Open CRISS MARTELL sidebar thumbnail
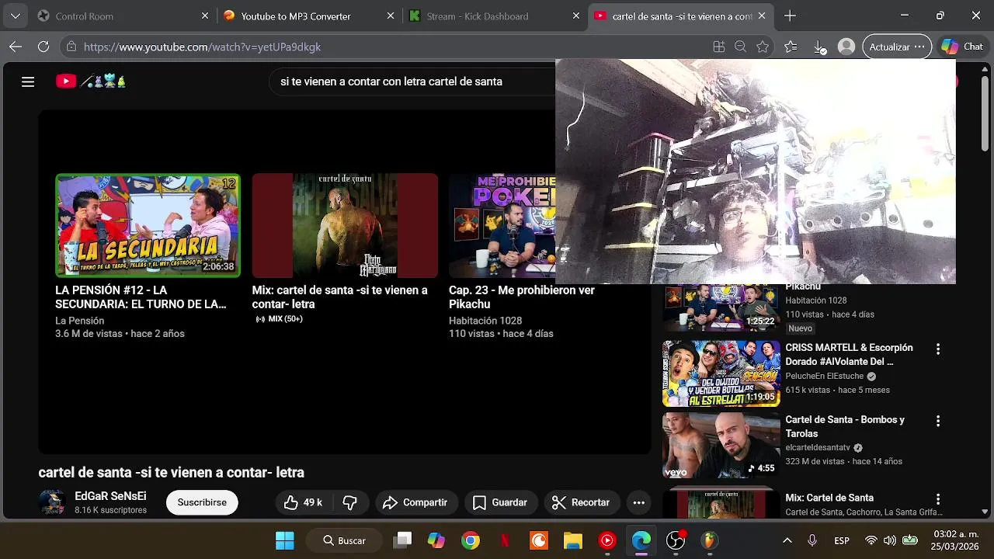Viewport: 994px width, 559px height. pyautogui.click(x=721, y=373)
